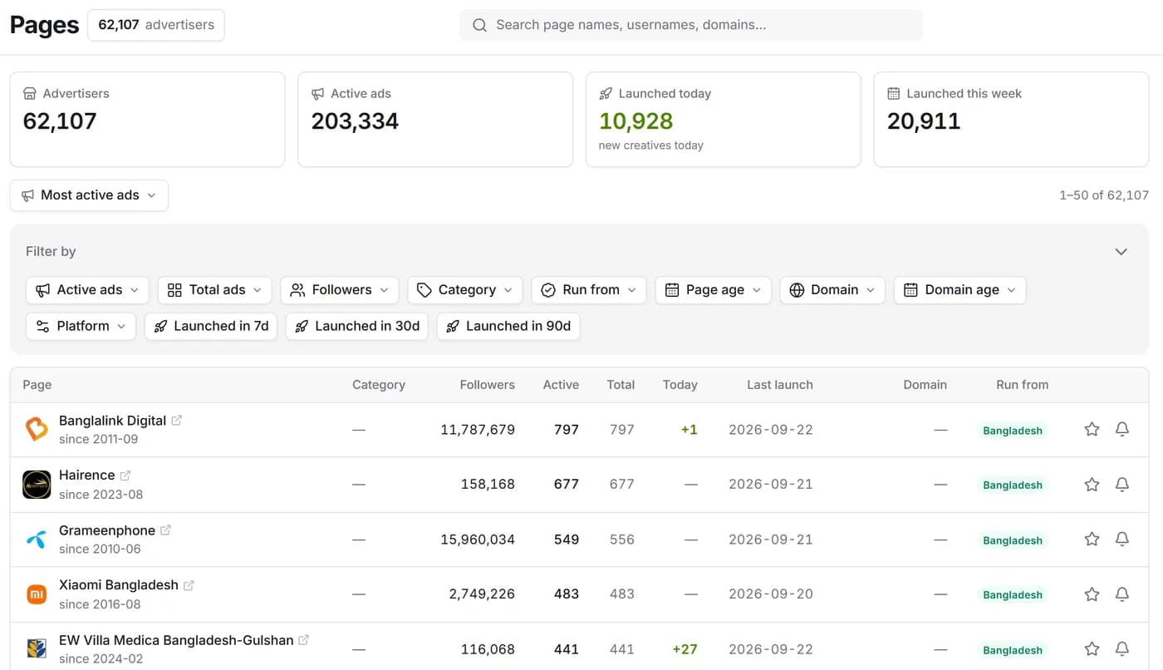The image size is (1163, 670).
Task: Click the Active ads megaphone icon
Action: click(317, 93)
